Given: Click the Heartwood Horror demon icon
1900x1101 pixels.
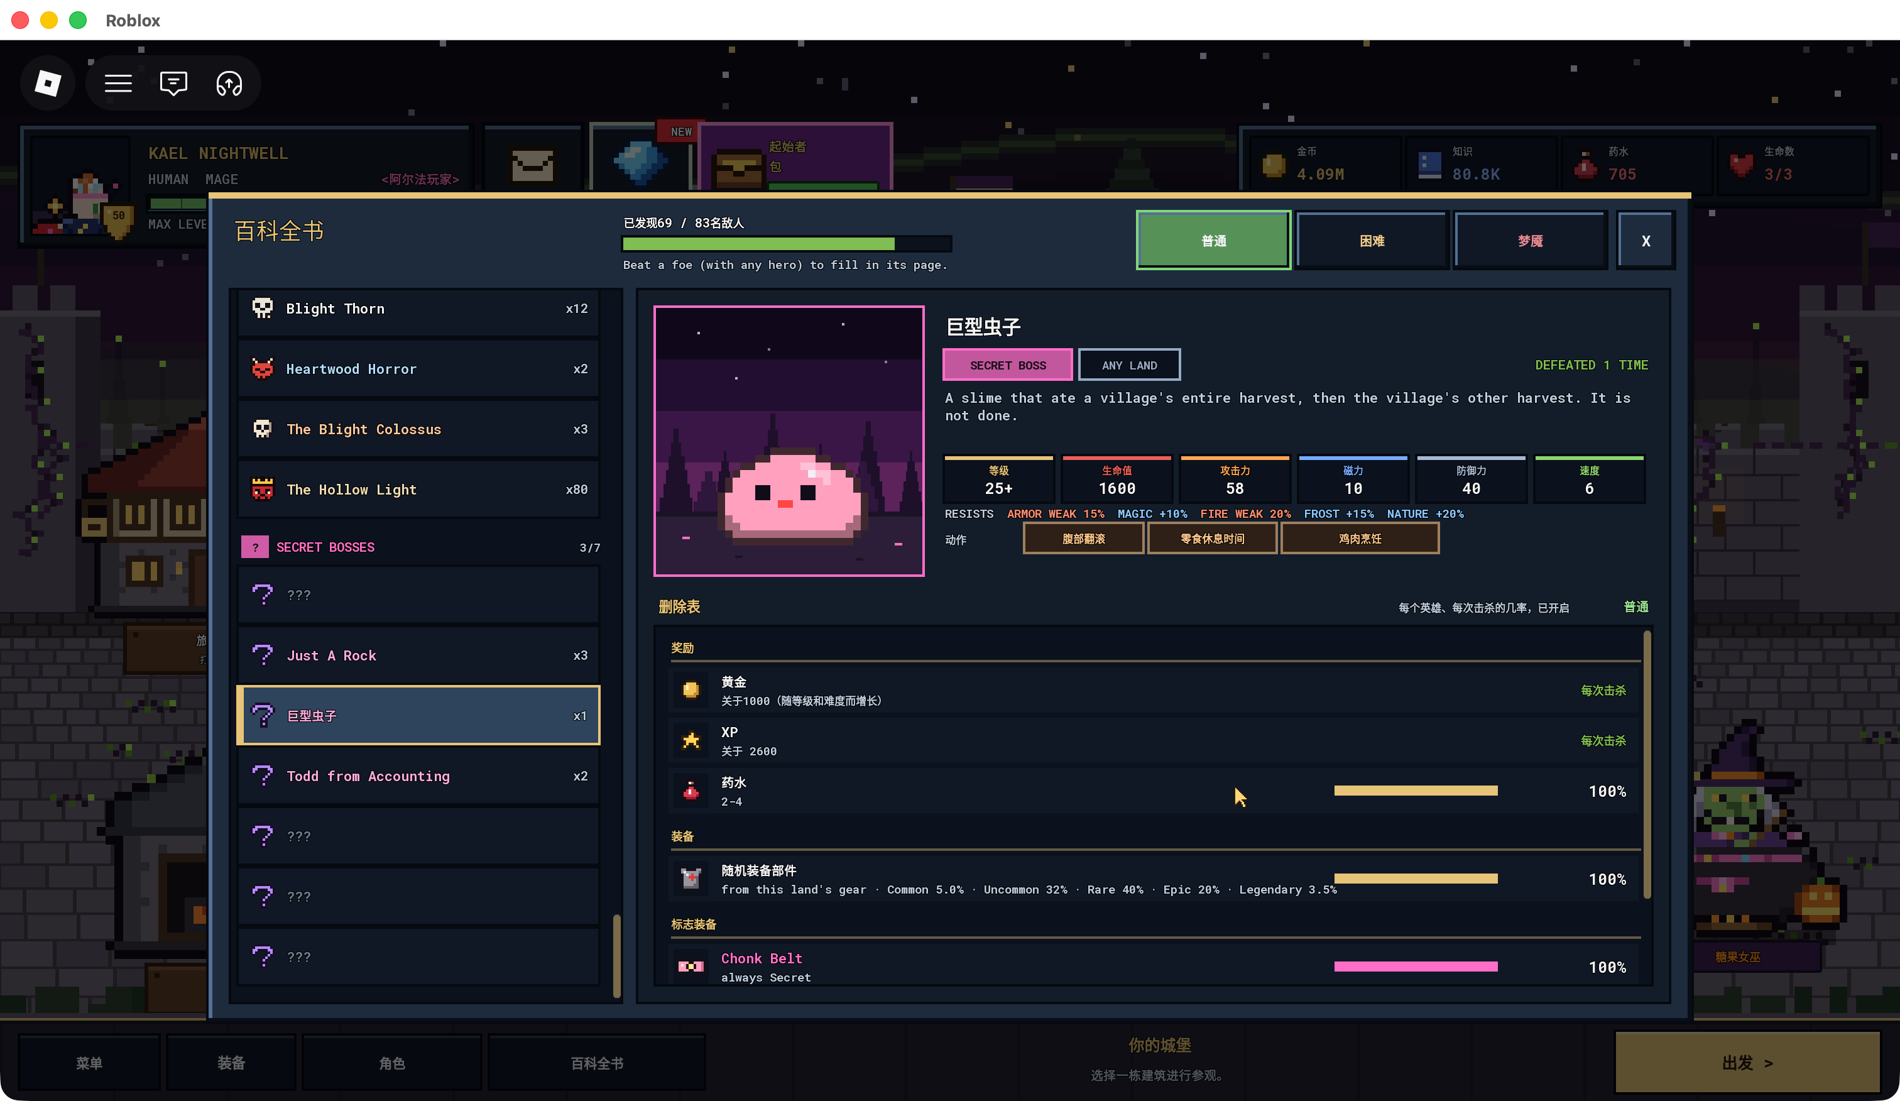Looking at the screenshot, I should pyautogui.click(x=263, y=368).
